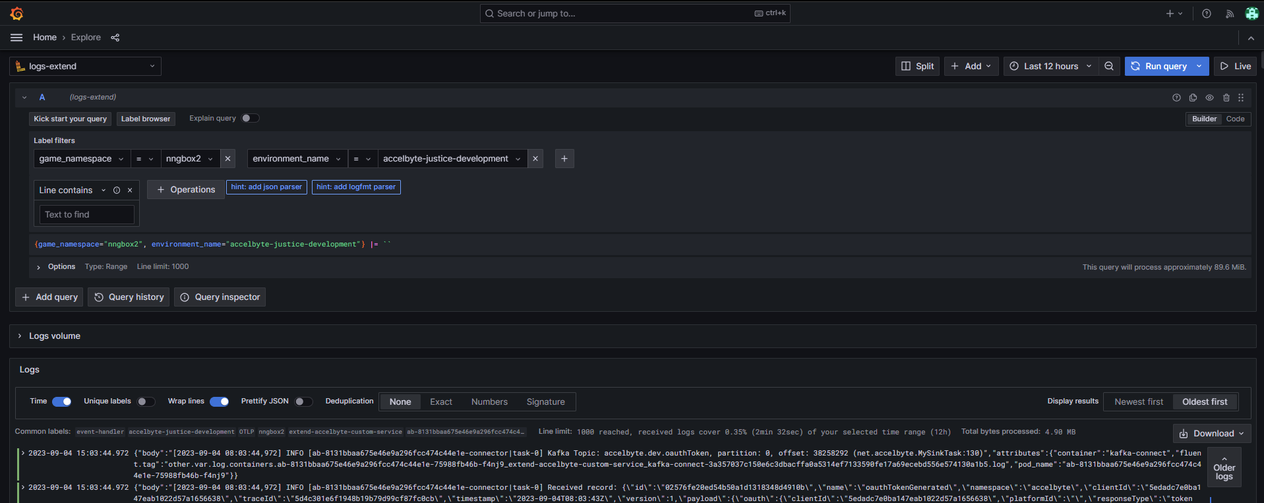
Task: Open logs-extend data source dropdown
Action: pos(86,66)
